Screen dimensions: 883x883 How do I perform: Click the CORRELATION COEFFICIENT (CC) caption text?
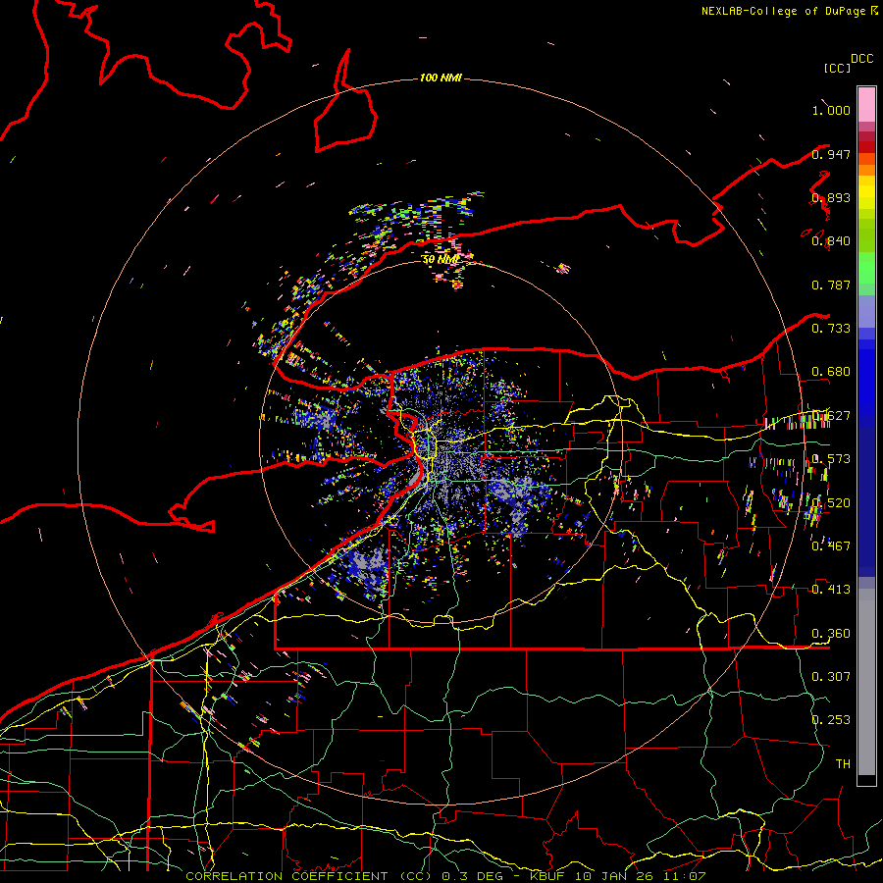click(x=308, y=876)
